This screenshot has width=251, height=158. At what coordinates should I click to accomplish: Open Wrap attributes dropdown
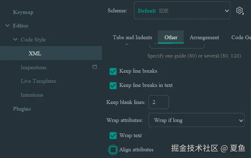coord(196,120)
